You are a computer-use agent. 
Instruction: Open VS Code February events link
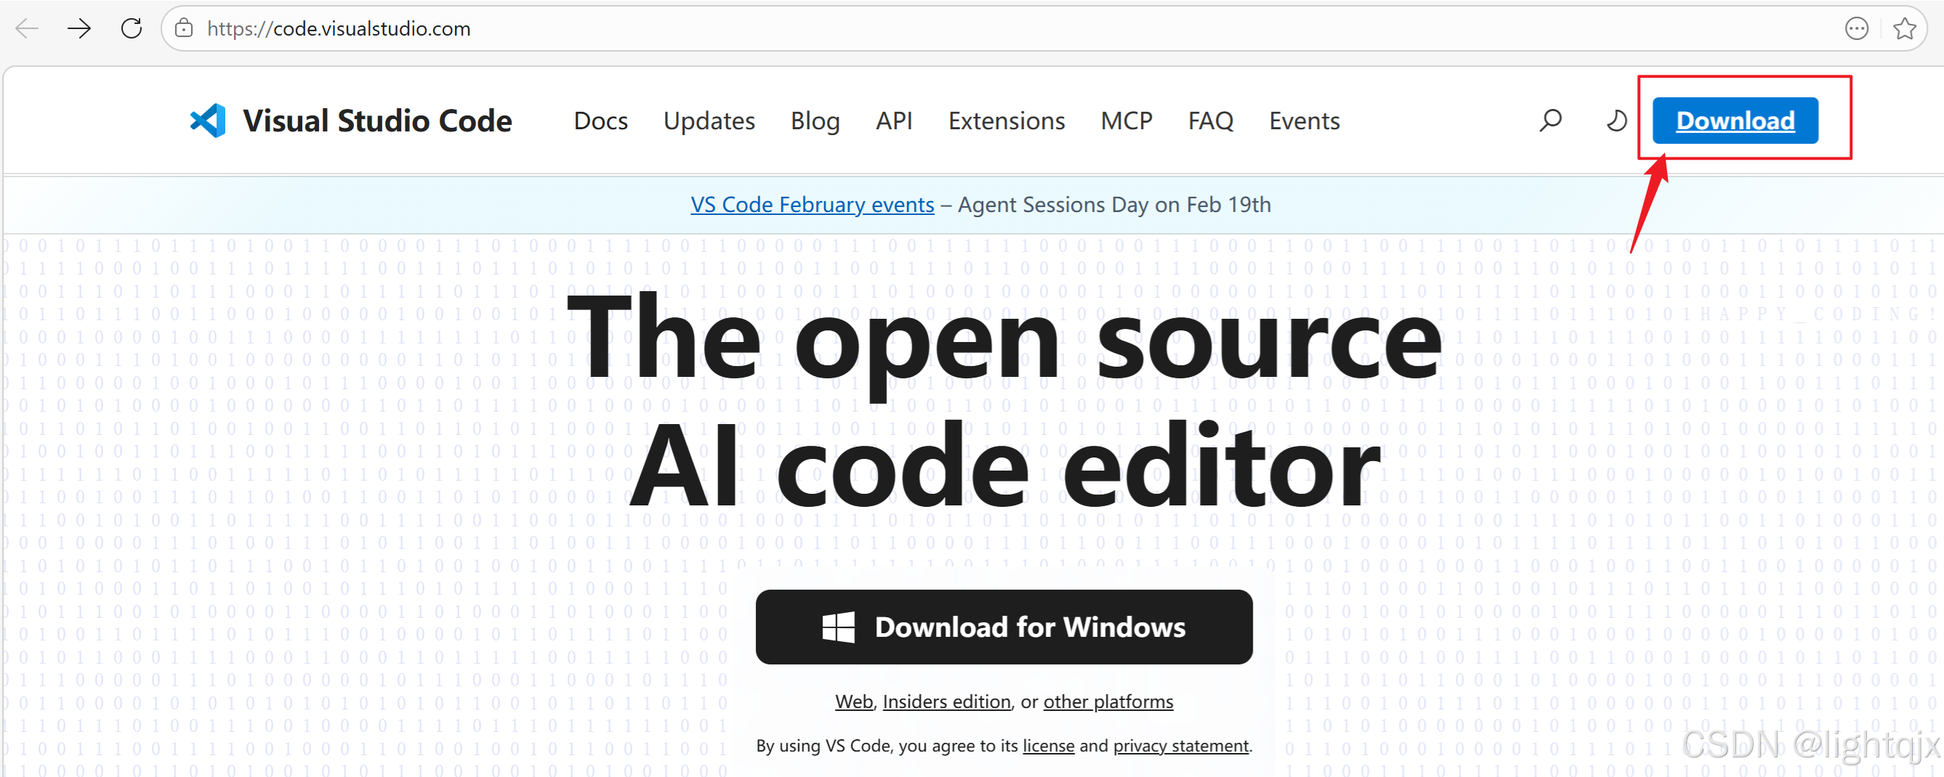click(812, 205)
